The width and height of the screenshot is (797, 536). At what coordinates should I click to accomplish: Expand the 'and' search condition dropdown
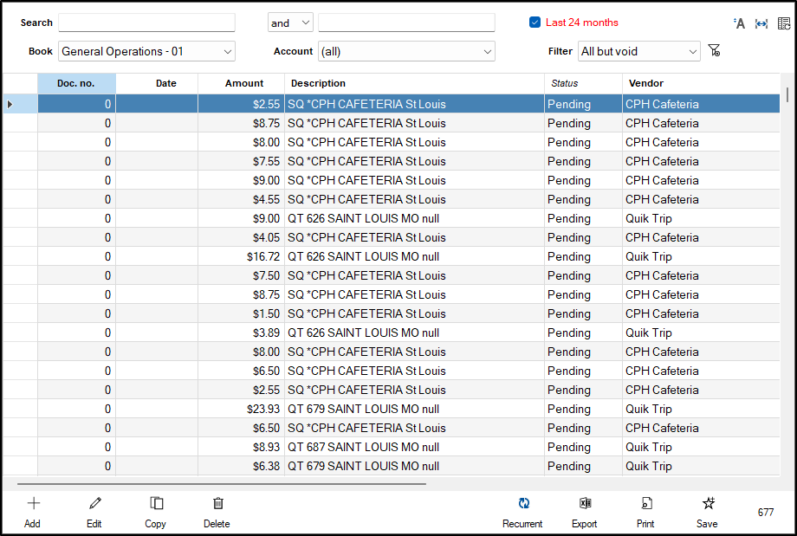290,22
